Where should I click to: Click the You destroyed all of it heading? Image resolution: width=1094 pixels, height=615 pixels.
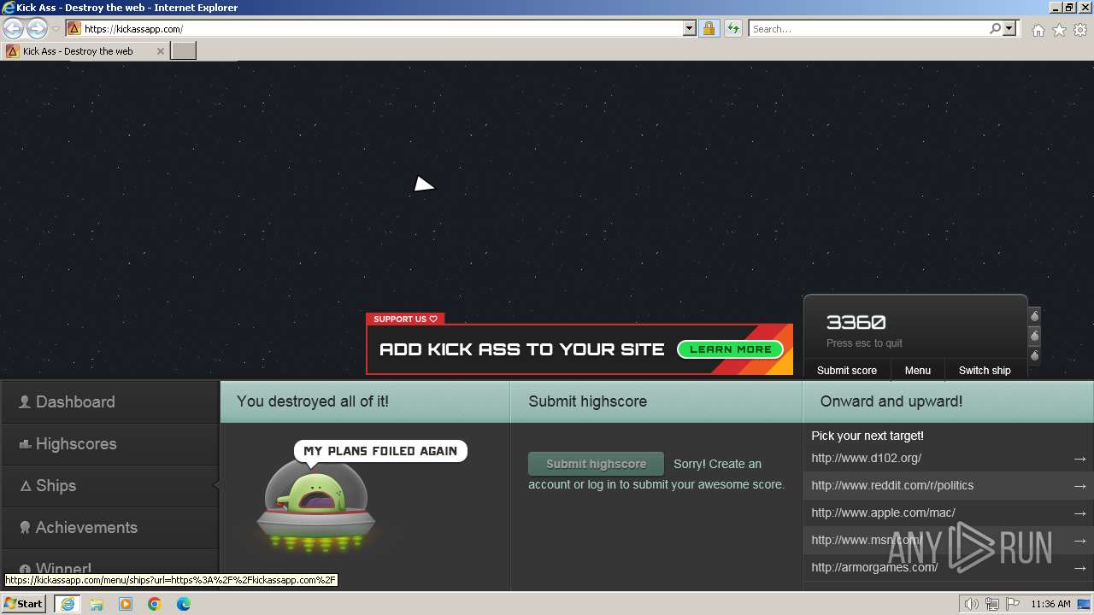[x=312, y=401]
